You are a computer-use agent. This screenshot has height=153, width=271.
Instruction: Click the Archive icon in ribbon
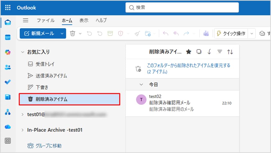[x=110, y=34]
